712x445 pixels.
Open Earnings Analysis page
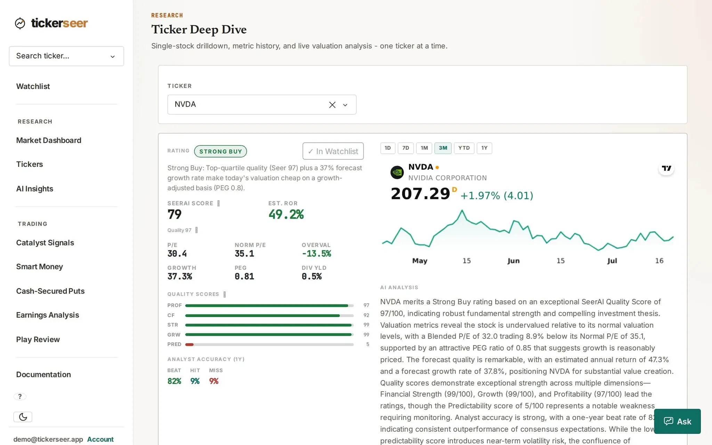pos(48,315)
